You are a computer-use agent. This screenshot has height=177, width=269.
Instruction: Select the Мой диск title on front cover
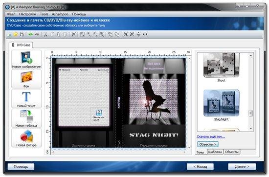pos(154,64)
